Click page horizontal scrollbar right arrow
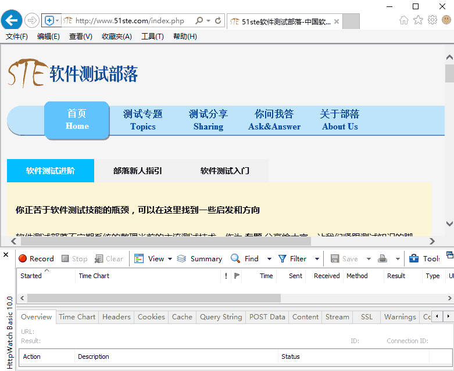 coord(432,241)
